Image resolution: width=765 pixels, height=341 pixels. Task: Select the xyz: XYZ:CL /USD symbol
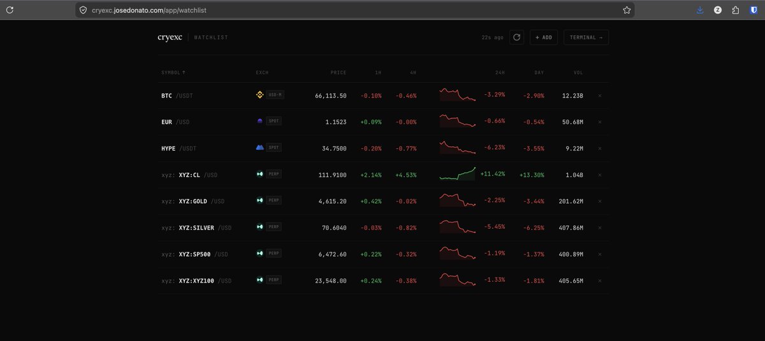point(189,175)
